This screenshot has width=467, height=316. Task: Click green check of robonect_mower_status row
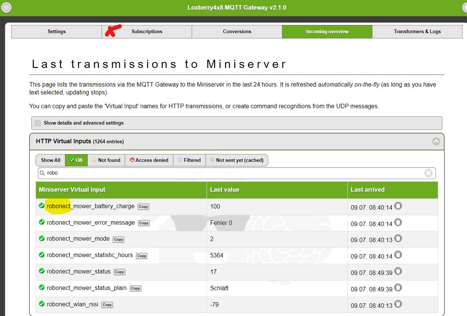pos(42,271)
